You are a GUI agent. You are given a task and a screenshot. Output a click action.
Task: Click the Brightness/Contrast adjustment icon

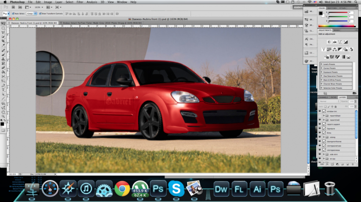click(329, 42)
